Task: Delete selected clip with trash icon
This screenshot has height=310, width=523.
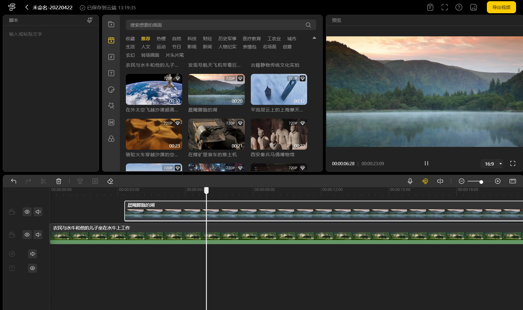Action: 59,181
